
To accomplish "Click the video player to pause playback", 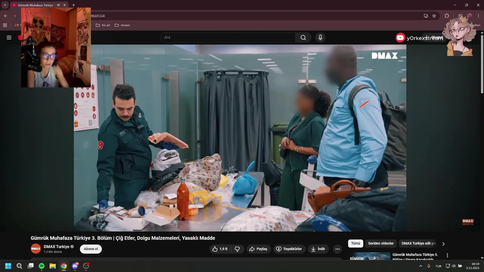I will [240, 138].
